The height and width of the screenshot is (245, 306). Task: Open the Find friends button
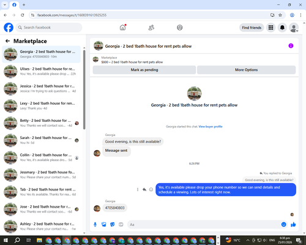coord(252,28)
